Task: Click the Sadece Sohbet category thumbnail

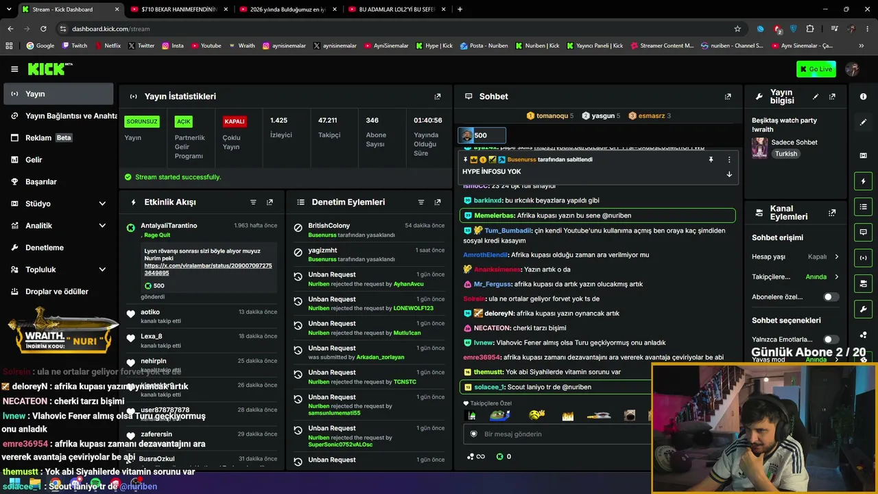Action: pyautogui.click(x=759, y=148)
